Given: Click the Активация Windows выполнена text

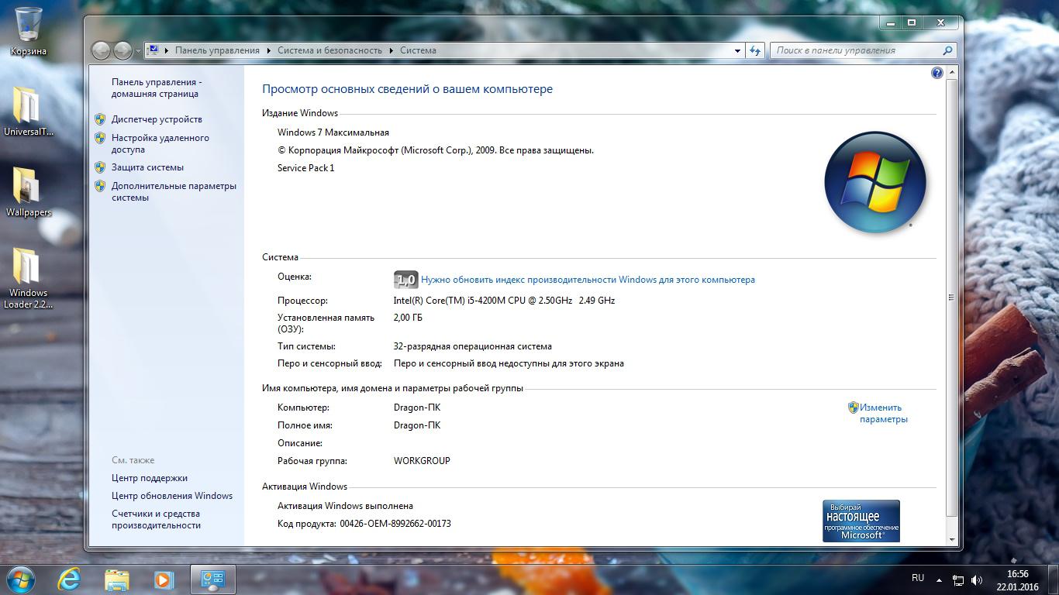Looking at the screenshot, I should tap(345, 506).
